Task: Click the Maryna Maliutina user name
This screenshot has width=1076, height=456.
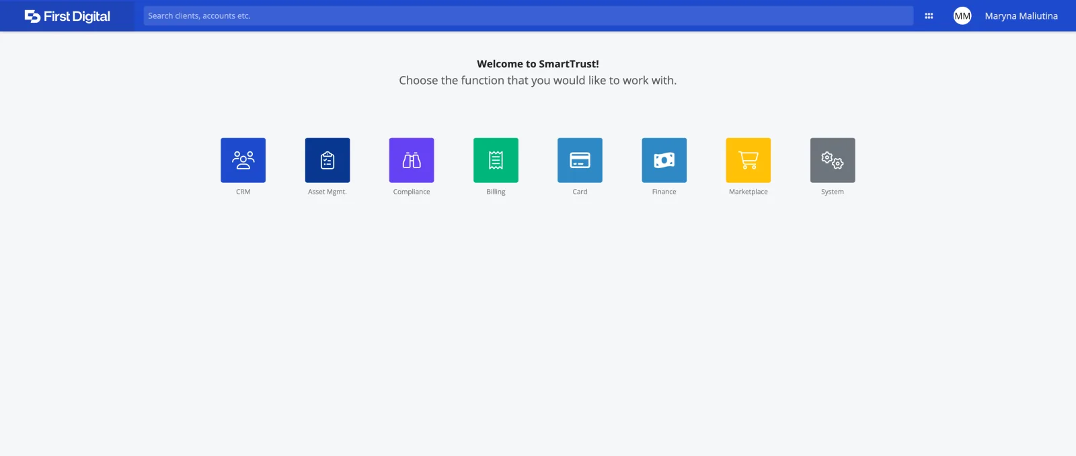Action: click(x=1021, y=16)
